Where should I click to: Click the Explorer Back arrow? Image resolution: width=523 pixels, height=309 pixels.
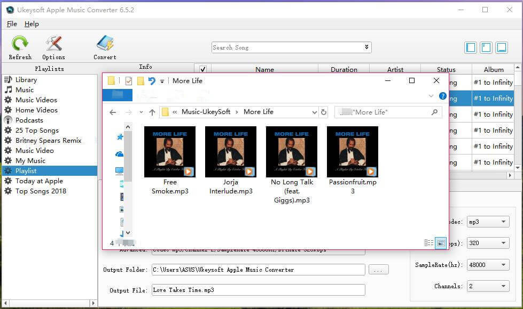[113, 112]
